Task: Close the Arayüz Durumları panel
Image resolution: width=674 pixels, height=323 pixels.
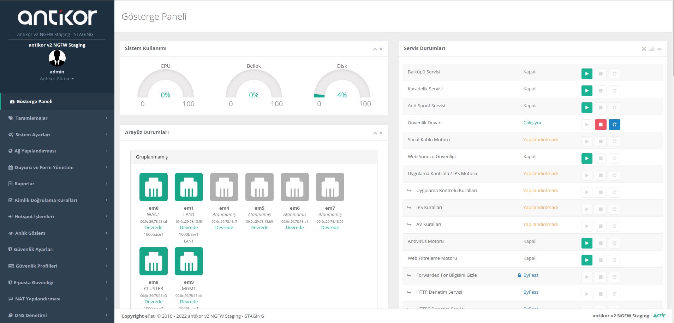Action: click(381, 133)
